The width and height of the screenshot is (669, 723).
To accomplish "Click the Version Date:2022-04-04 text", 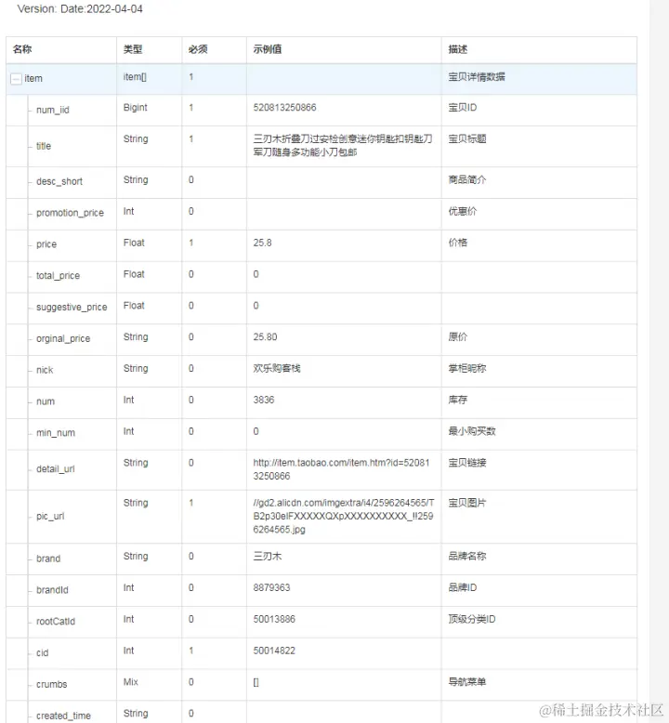I will 80,8.
